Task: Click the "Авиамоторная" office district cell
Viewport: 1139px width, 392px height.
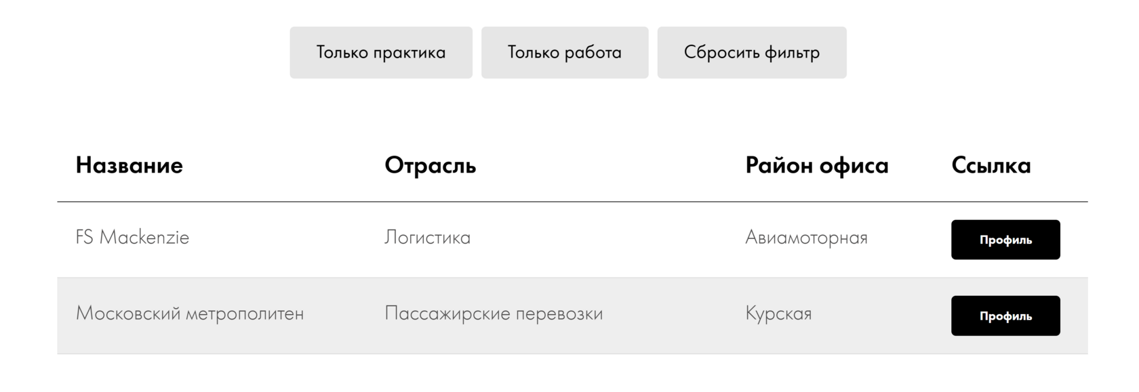Action: (806, 238)
